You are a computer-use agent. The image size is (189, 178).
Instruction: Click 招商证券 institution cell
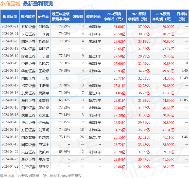pos(28,86)
